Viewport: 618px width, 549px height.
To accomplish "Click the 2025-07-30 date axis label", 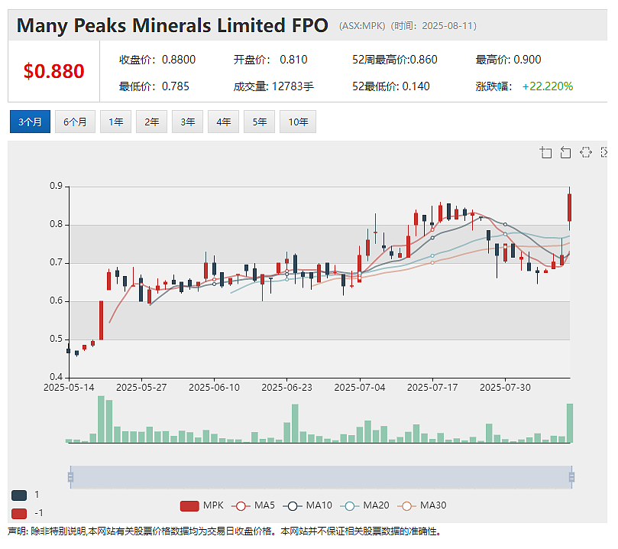I will [x=505, y=388].
